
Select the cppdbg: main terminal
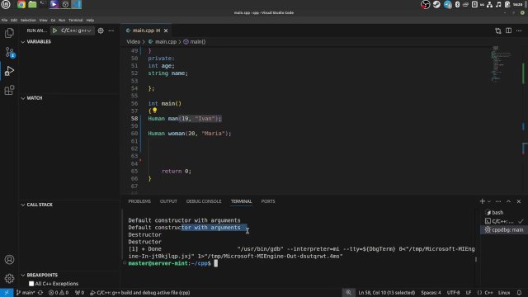(503, 230)
